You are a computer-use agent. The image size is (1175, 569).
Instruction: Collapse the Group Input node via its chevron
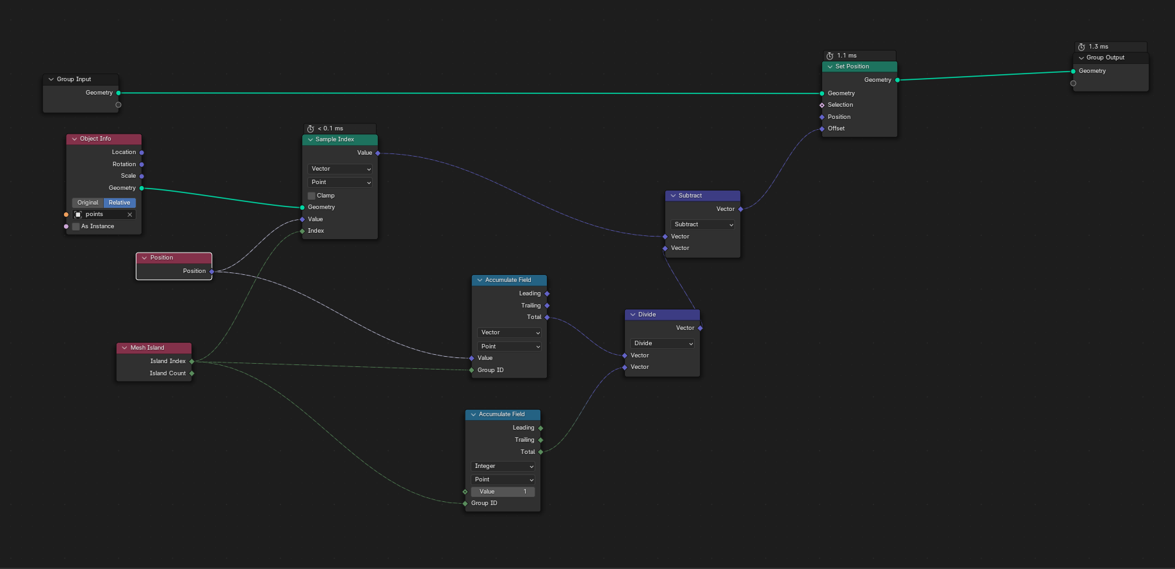point(51,79)
